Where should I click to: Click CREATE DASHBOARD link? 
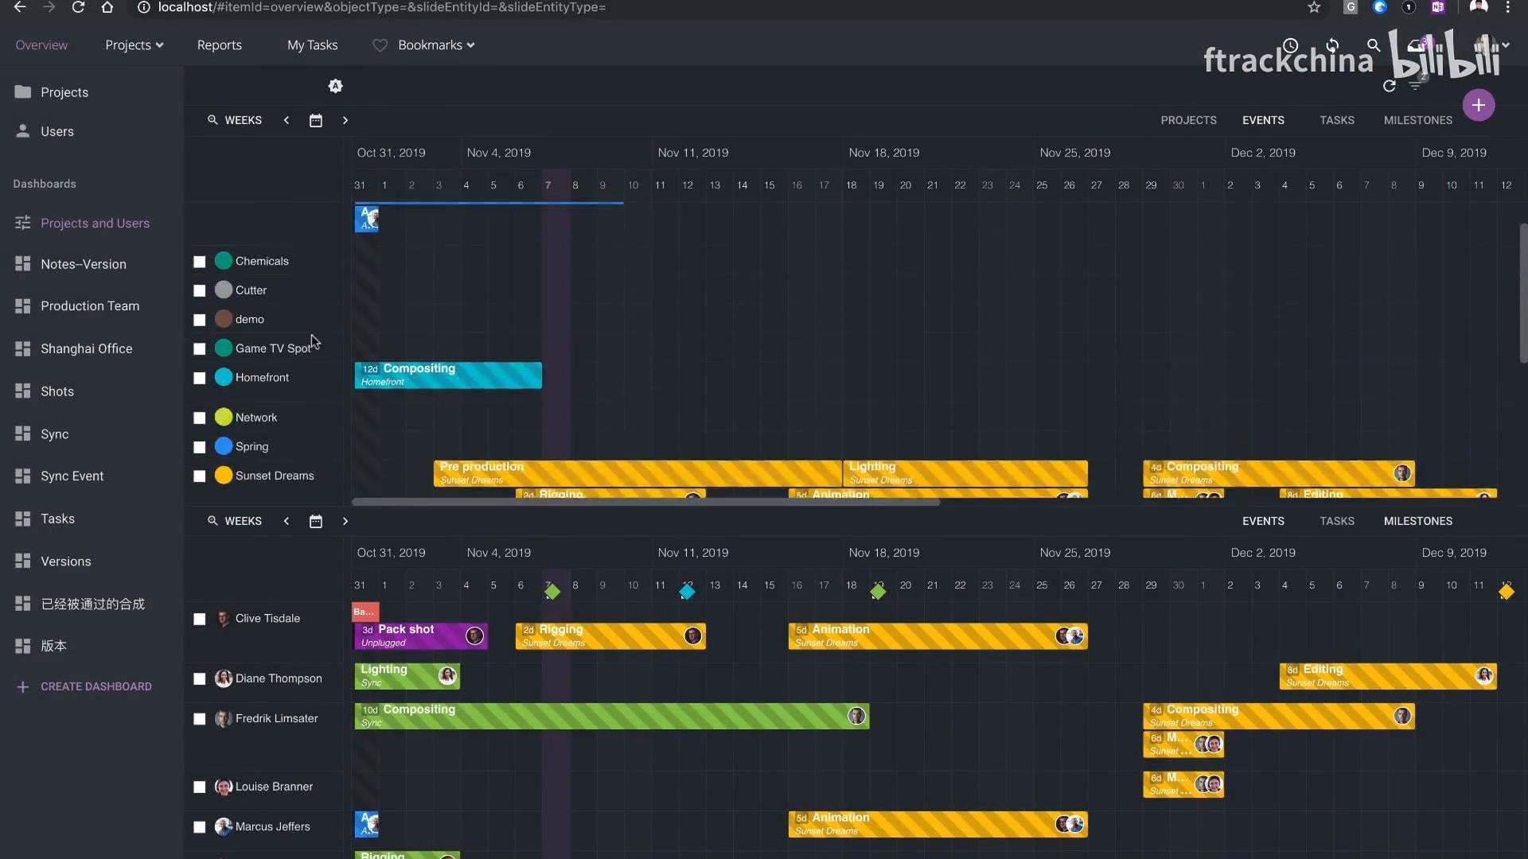(95, 686)
